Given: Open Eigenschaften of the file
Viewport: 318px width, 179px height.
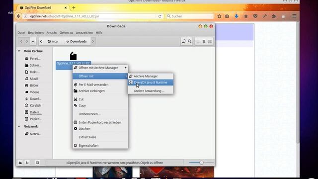Looking at the screenshot, I should (x=100, y=146).
